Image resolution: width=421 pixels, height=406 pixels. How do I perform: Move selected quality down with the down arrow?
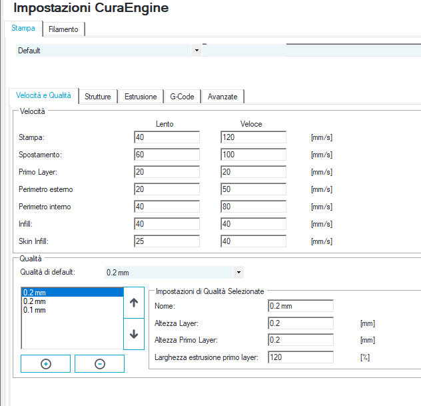coord(134,334)
